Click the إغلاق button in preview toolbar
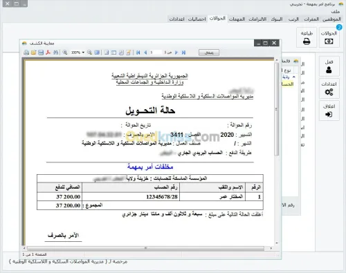This screenshot has width=346, height=273. coord(209,53)
